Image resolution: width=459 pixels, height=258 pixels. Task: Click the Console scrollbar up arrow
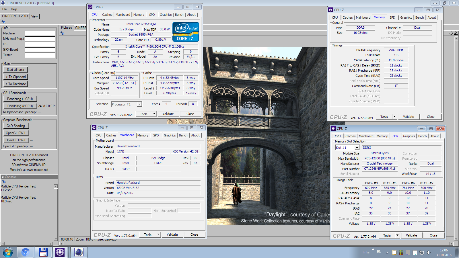(x=56, y=187)
